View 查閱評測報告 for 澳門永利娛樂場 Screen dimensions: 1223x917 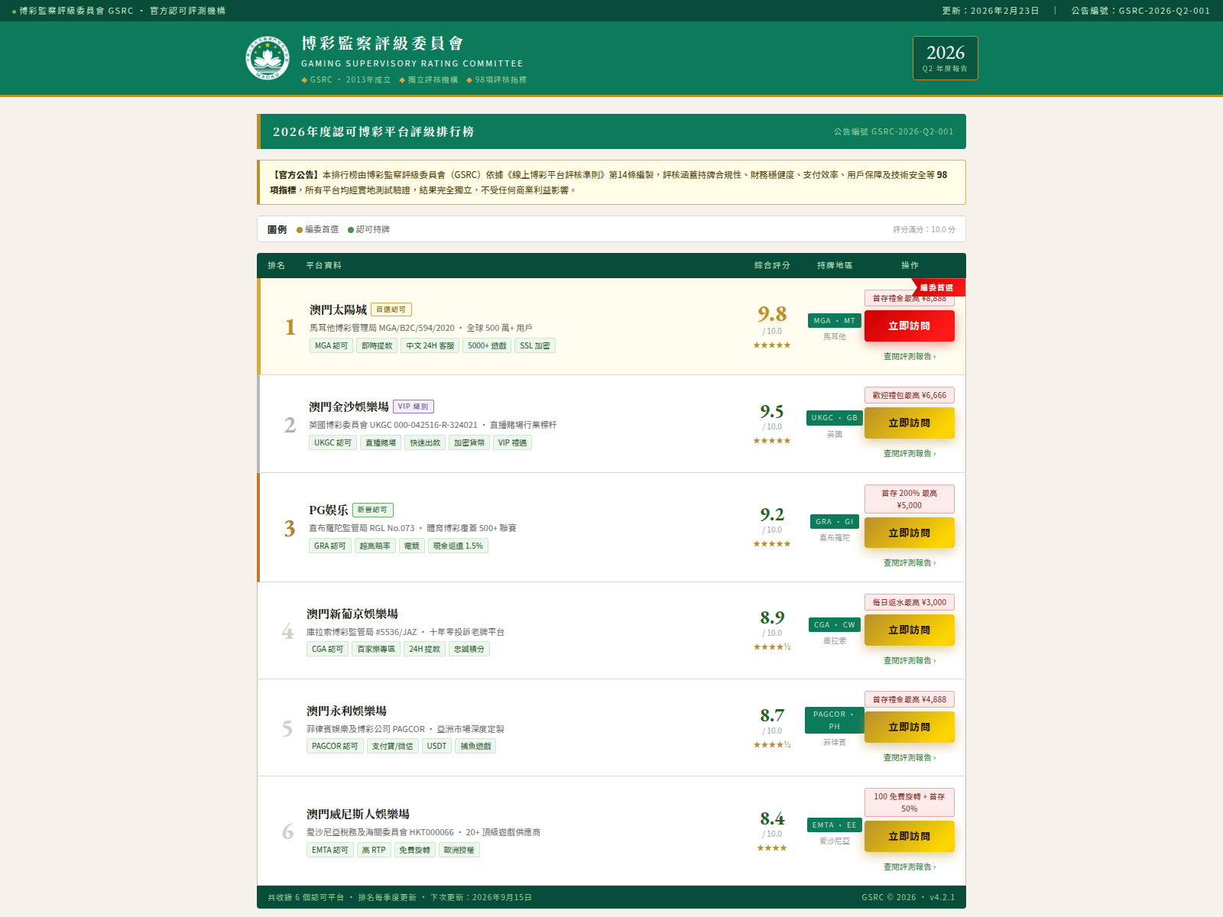909,758
